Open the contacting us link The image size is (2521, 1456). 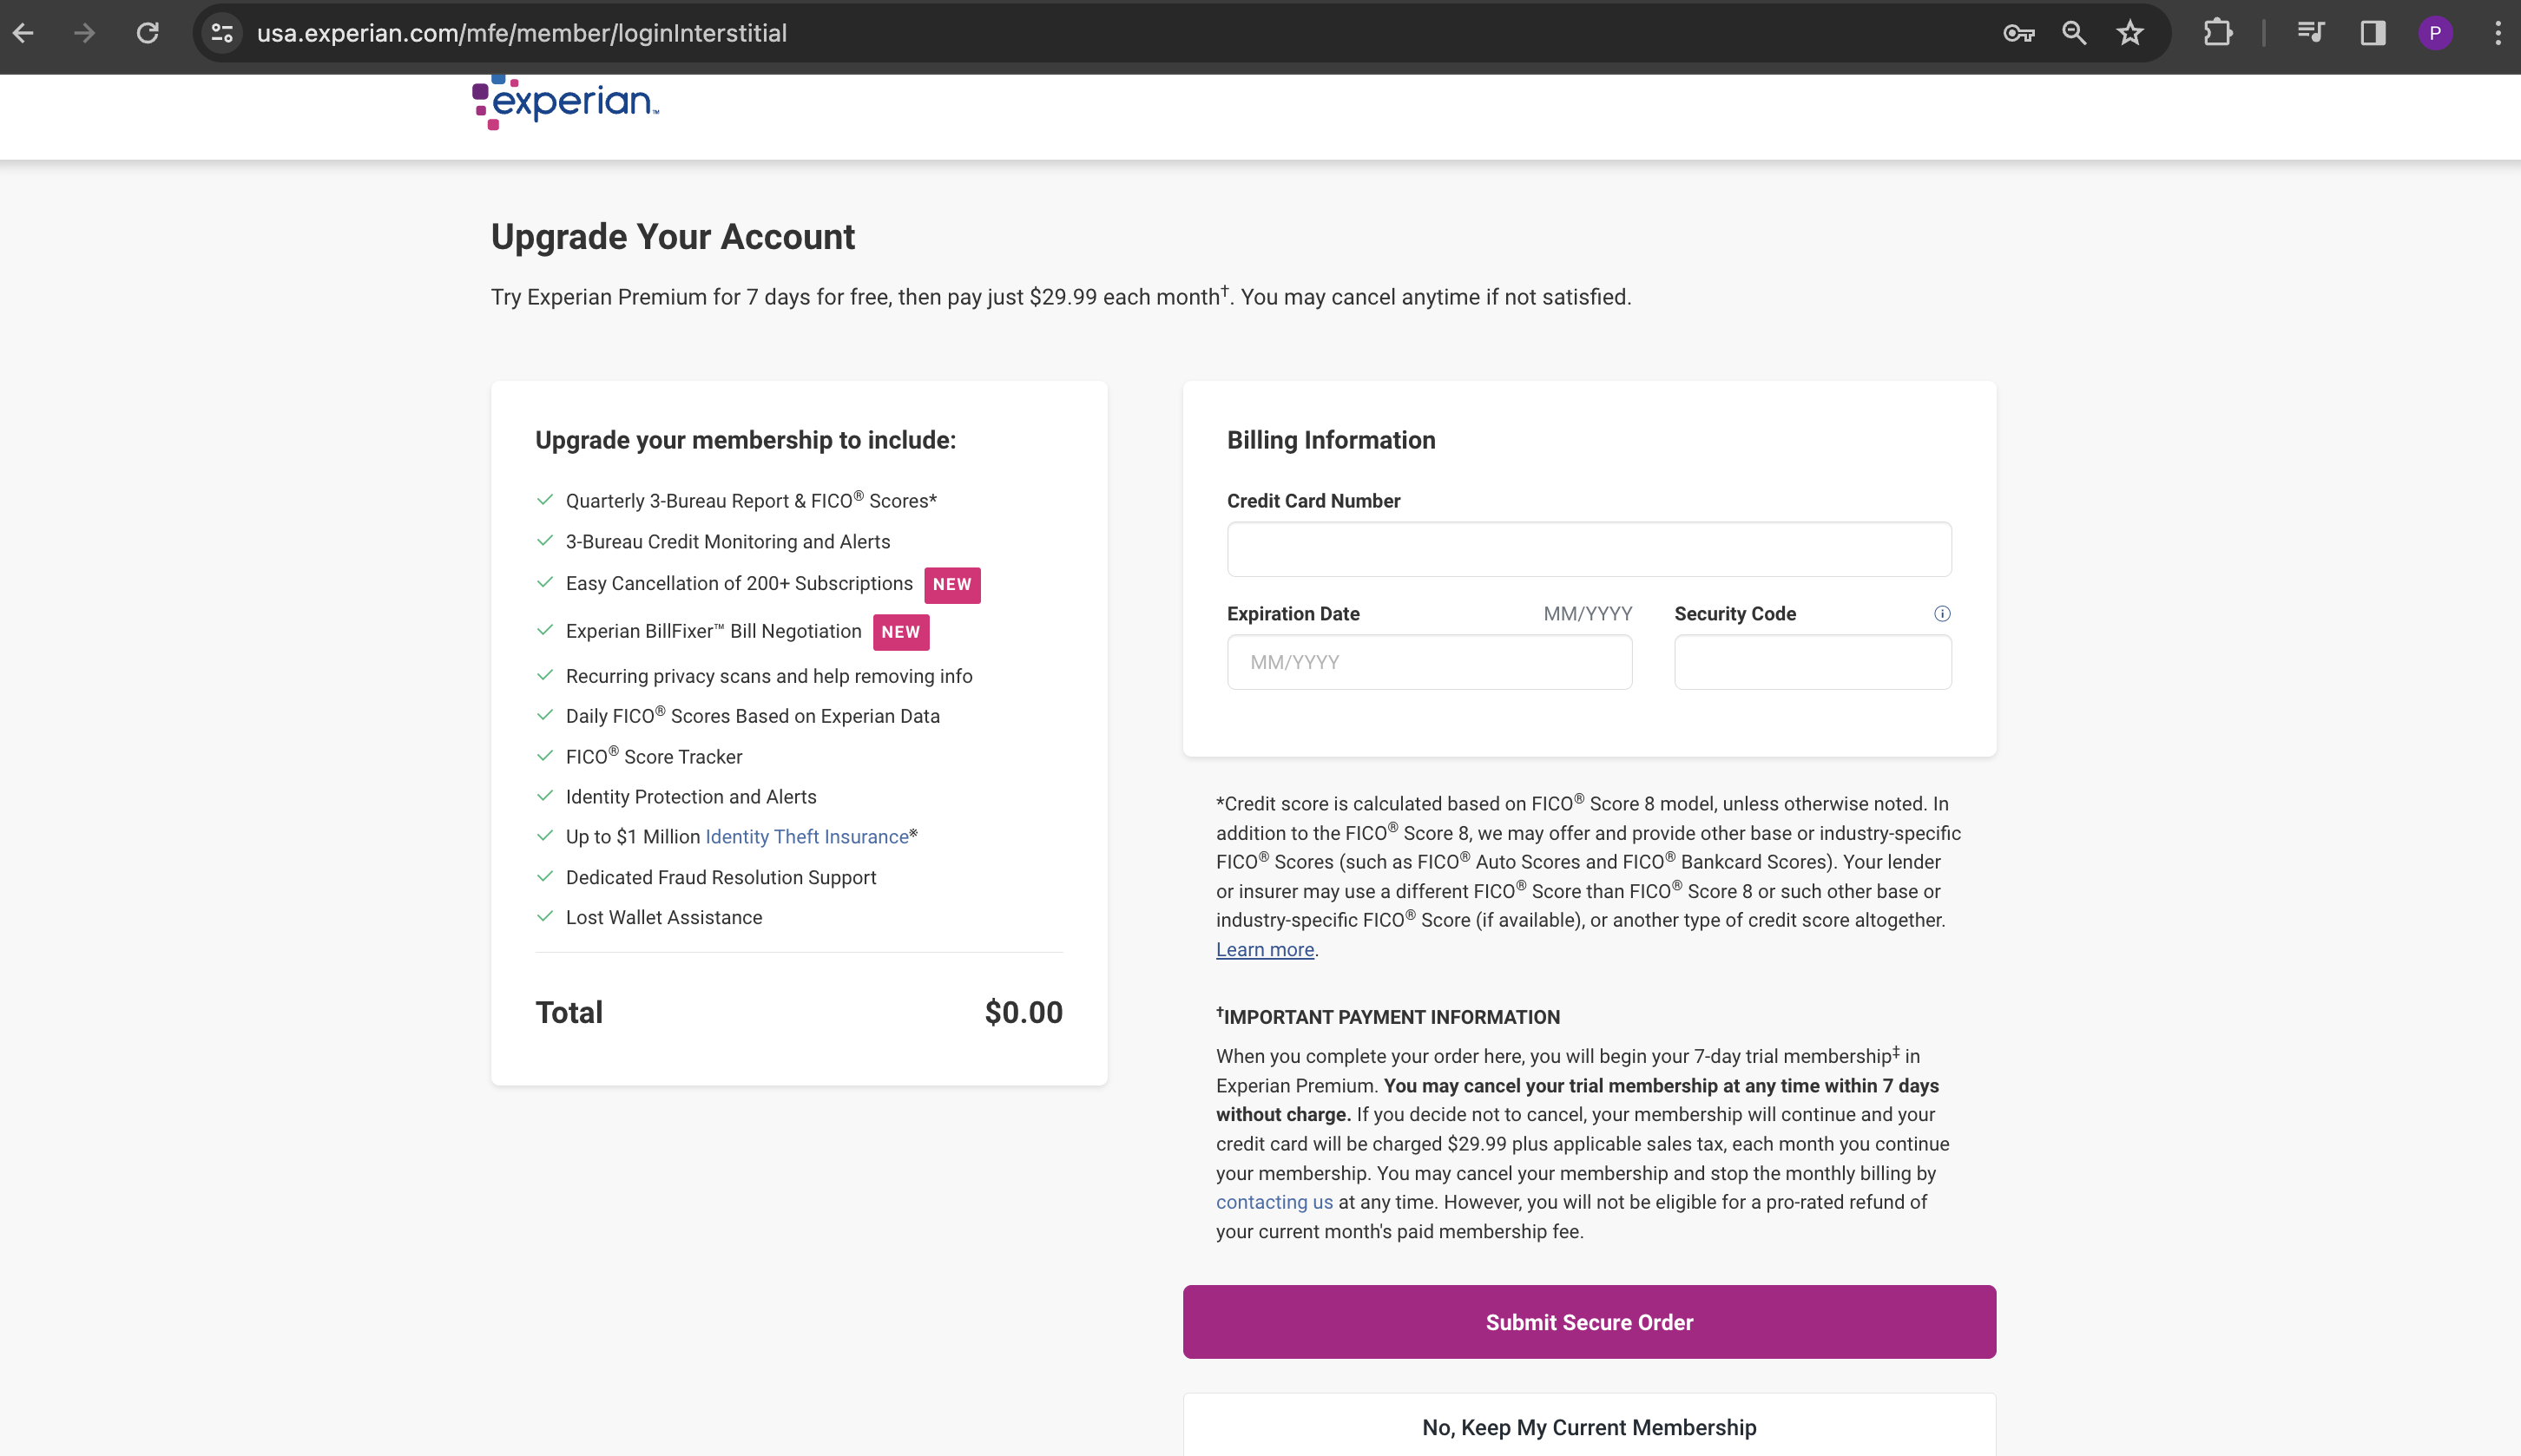[1274, 1202]
